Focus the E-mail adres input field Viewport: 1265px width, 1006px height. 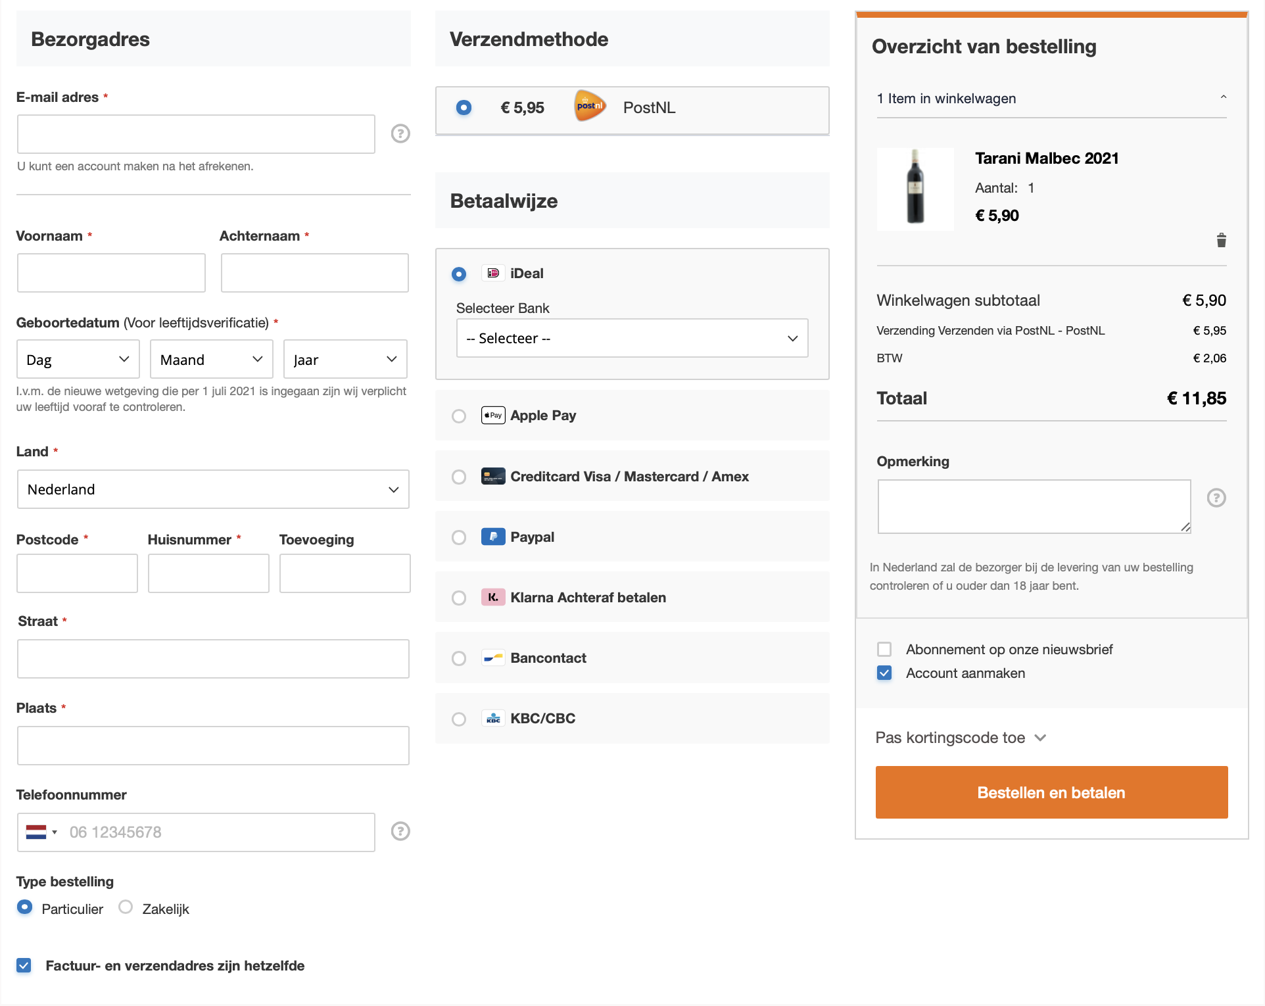(196, 134)
